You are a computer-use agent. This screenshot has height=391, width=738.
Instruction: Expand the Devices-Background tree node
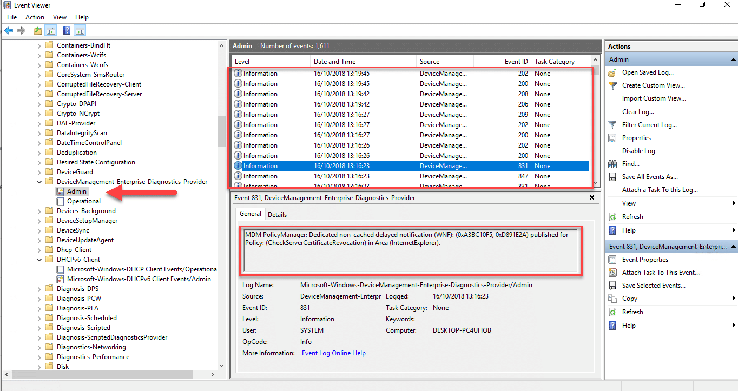pos(39,211)
